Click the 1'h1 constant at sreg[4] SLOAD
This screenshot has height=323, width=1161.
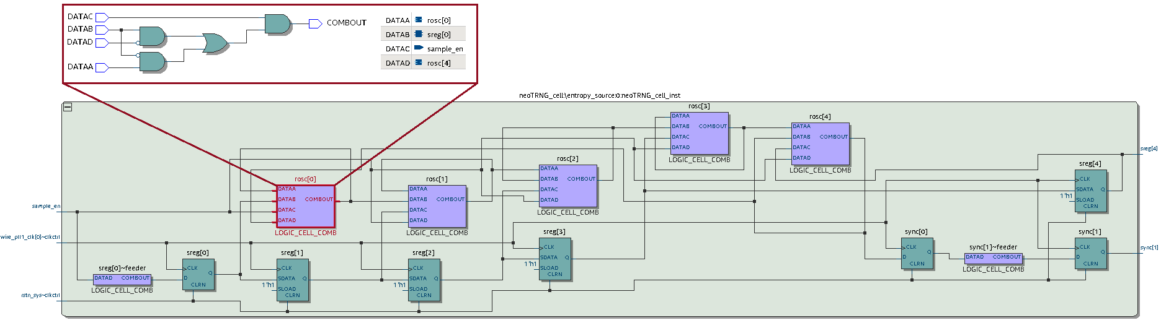coord(1066,196)
